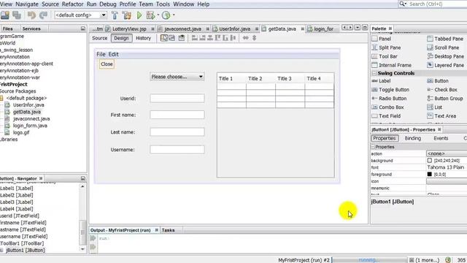Click the Profile Project clock icon
This screenshot has width=467, height=263.
[x=166, y=15]
